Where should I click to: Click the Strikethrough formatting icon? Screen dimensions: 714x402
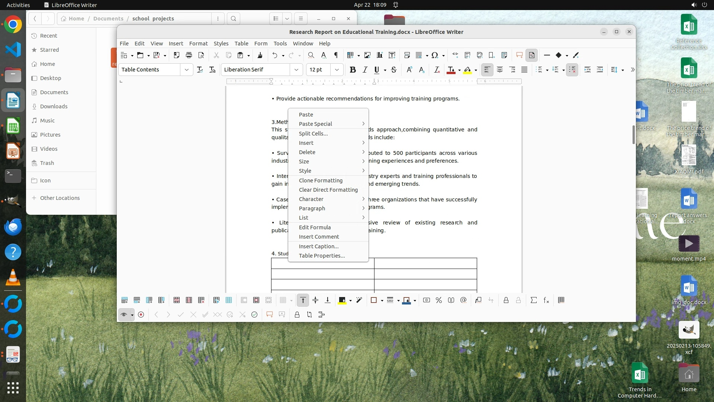pos(394,70)
